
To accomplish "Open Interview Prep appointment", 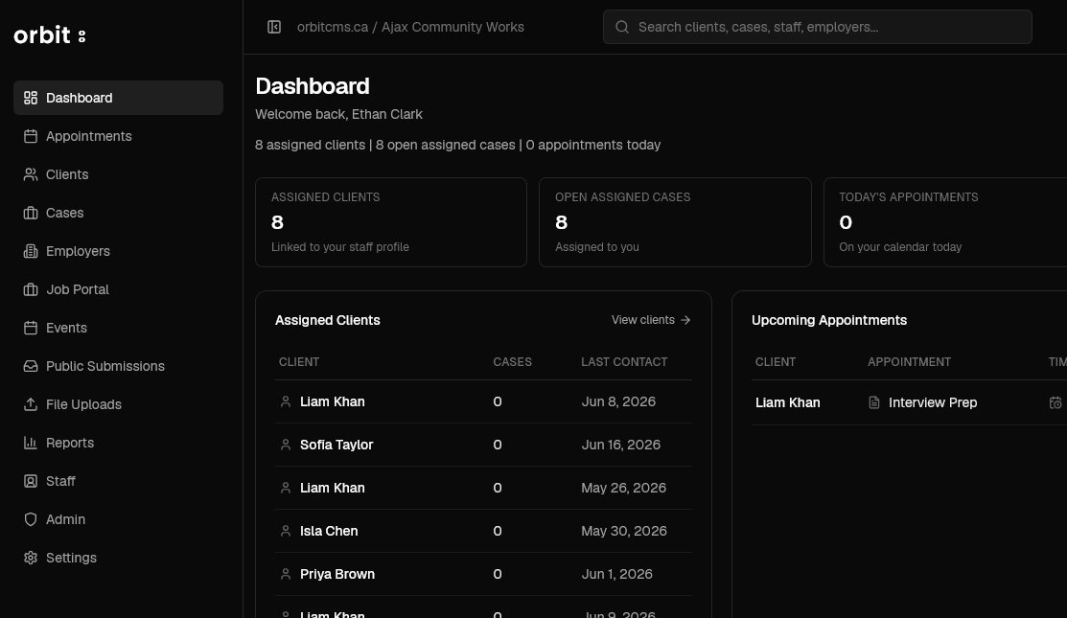I will 932,402.
